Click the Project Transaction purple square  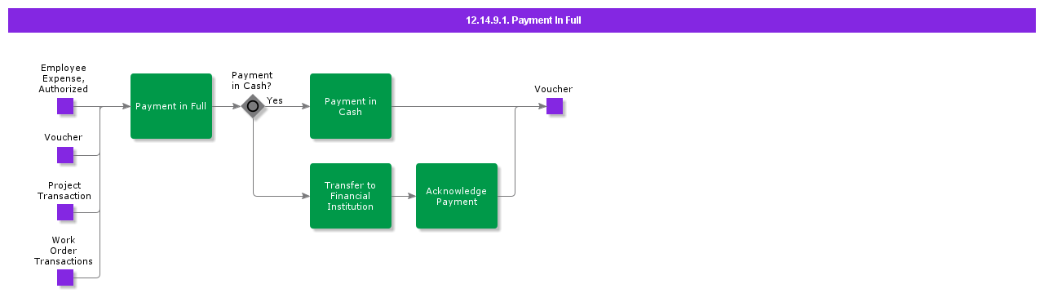coord(65,212)
